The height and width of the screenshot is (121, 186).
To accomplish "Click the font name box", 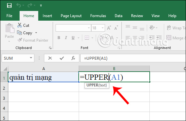I will pos(72,28).
